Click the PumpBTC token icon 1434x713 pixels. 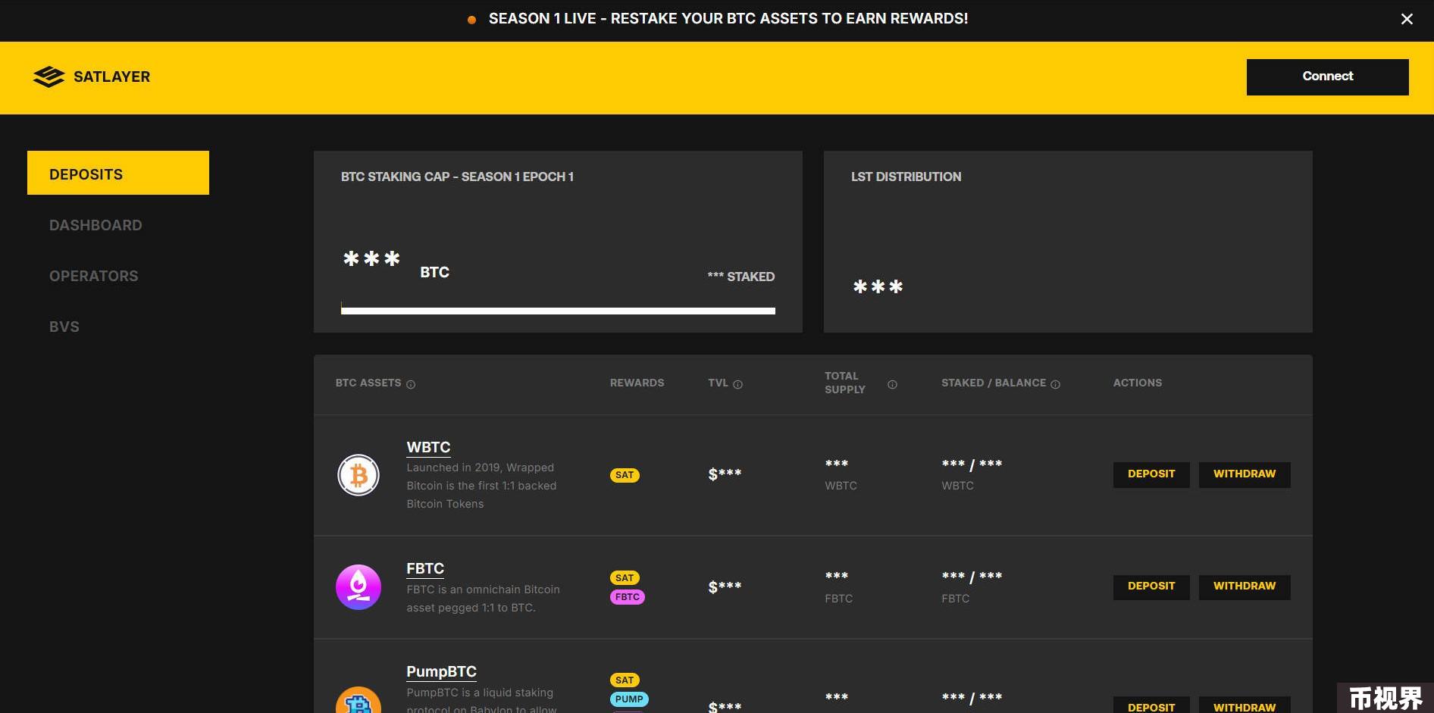pos(358,700)
